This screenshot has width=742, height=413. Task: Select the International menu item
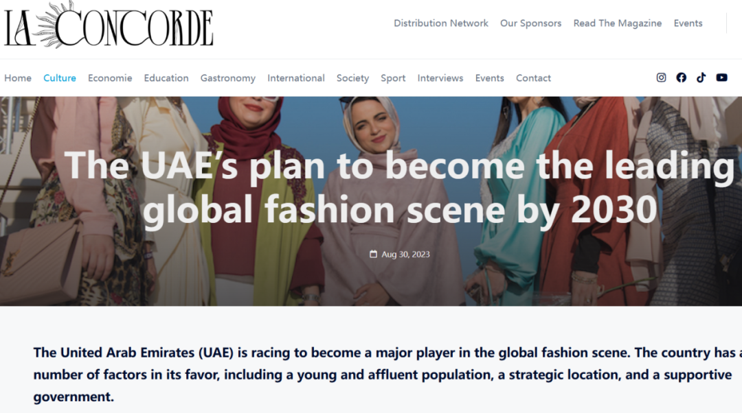tap(295, 78)
